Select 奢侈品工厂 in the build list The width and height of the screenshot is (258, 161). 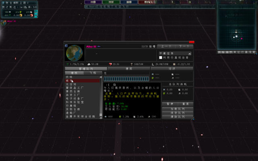(82, 88)
